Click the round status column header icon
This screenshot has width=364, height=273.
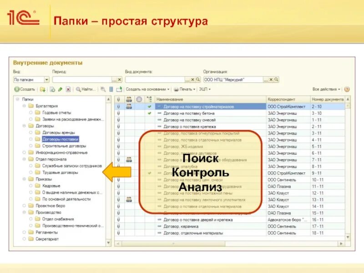139,99
